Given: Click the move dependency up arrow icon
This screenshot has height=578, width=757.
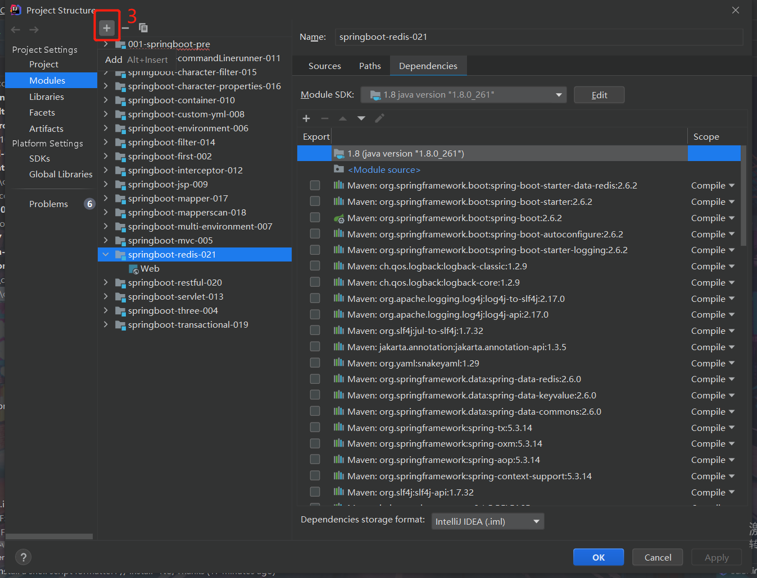Looking at the screenshot, I should [x=343, y=118].
